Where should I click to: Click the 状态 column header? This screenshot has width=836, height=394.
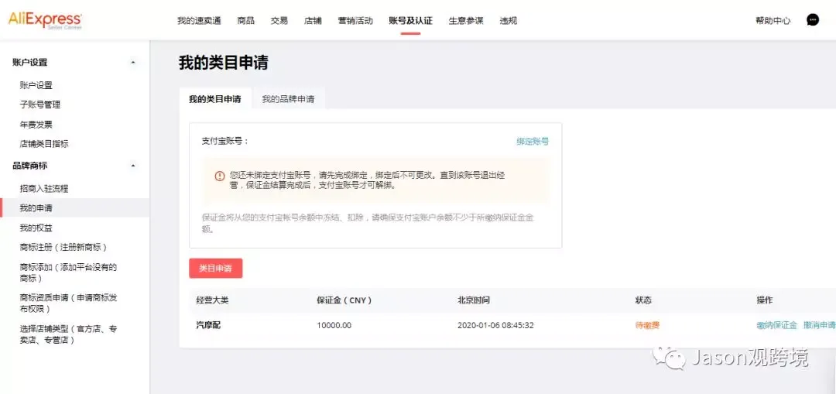[643, 300]
